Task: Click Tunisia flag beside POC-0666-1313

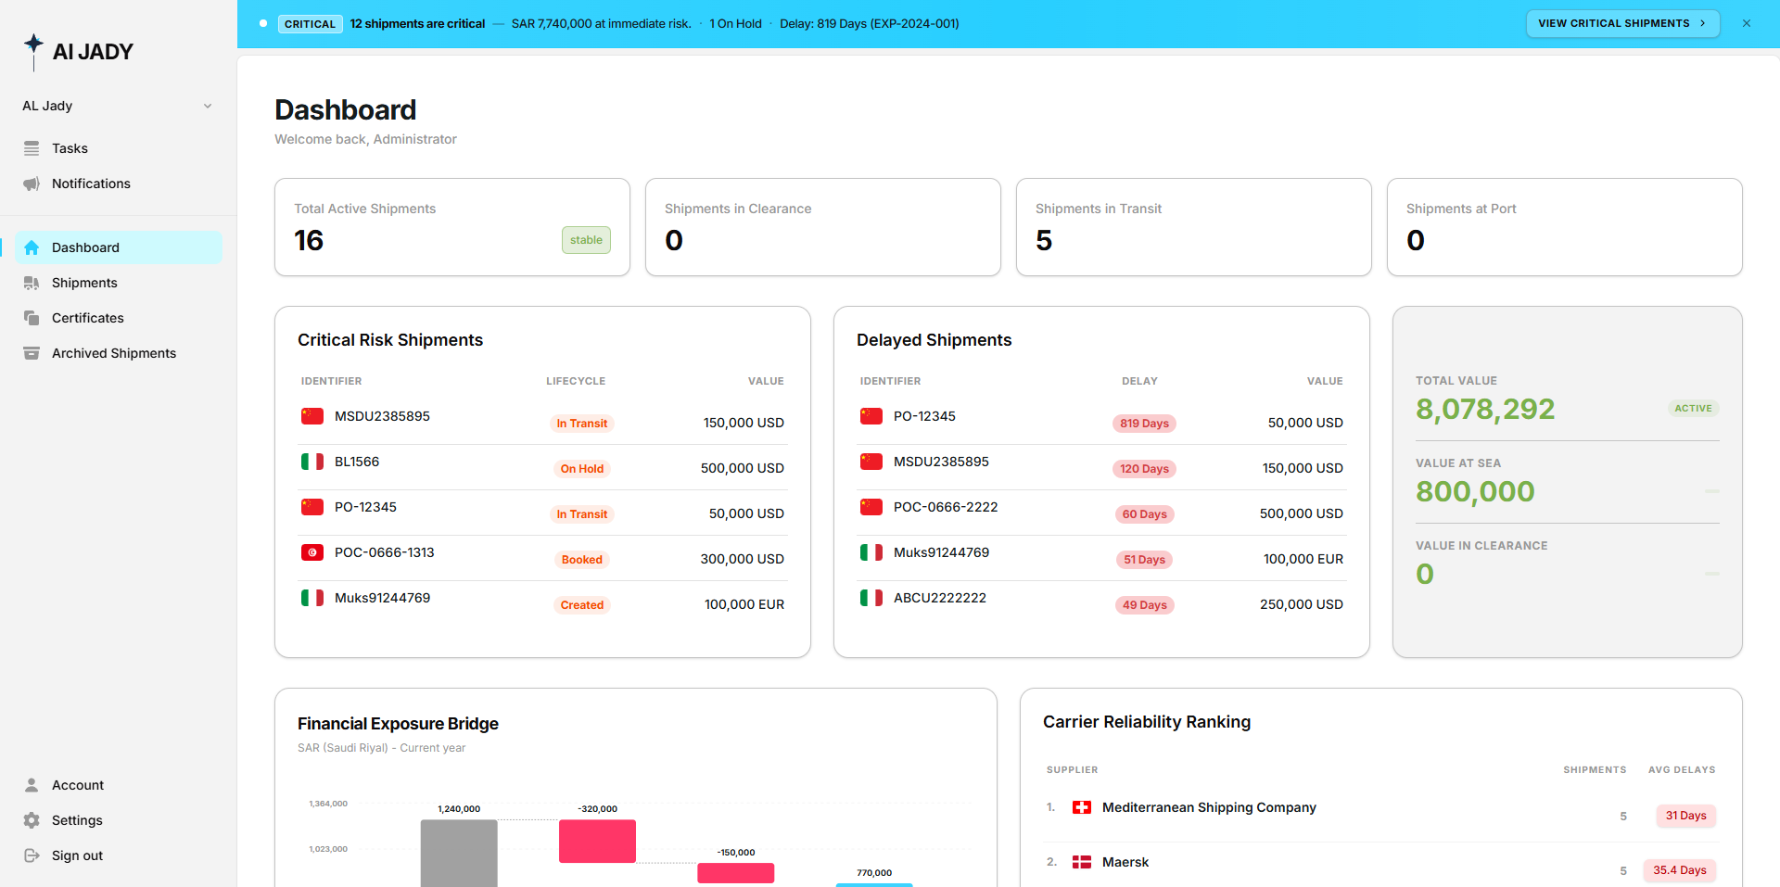Action: point(312,552)
